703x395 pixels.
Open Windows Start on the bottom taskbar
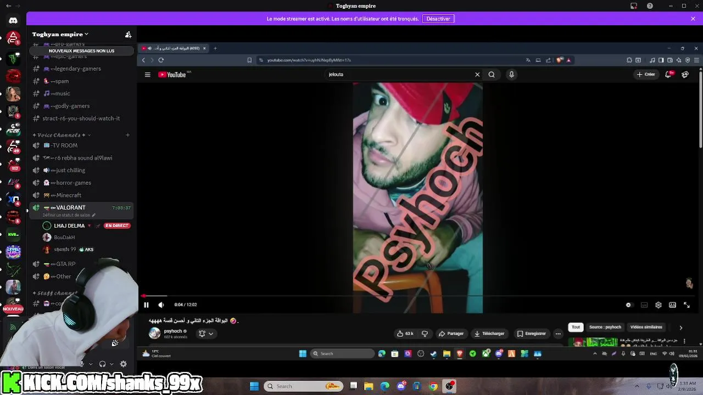(254, 386)
